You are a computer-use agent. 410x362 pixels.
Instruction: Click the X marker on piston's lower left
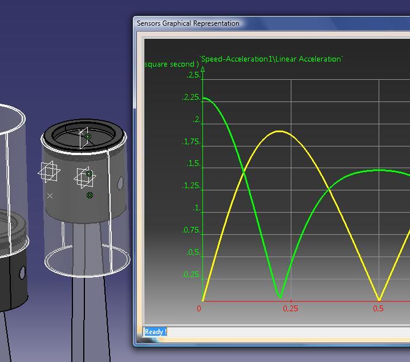50,196
